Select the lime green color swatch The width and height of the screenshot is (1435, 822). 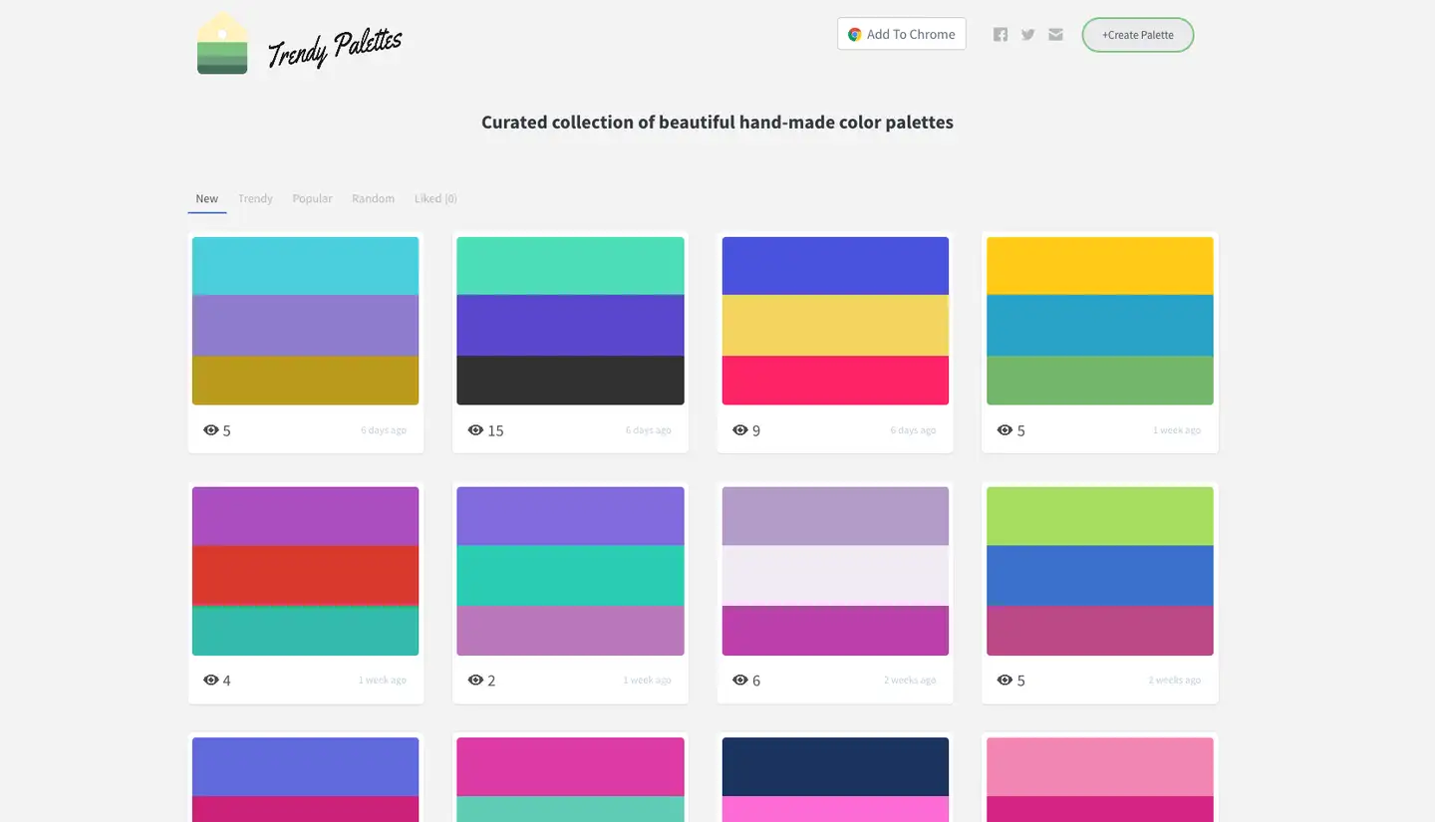1100,516
